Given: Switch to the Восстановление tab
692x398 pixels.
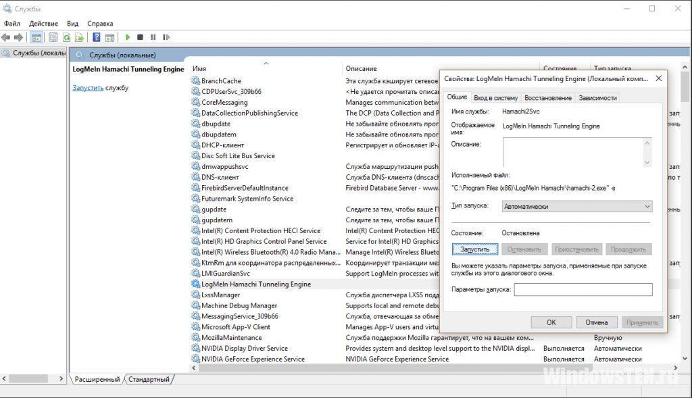Looking at the screenshot, I should tap(547, 98).
